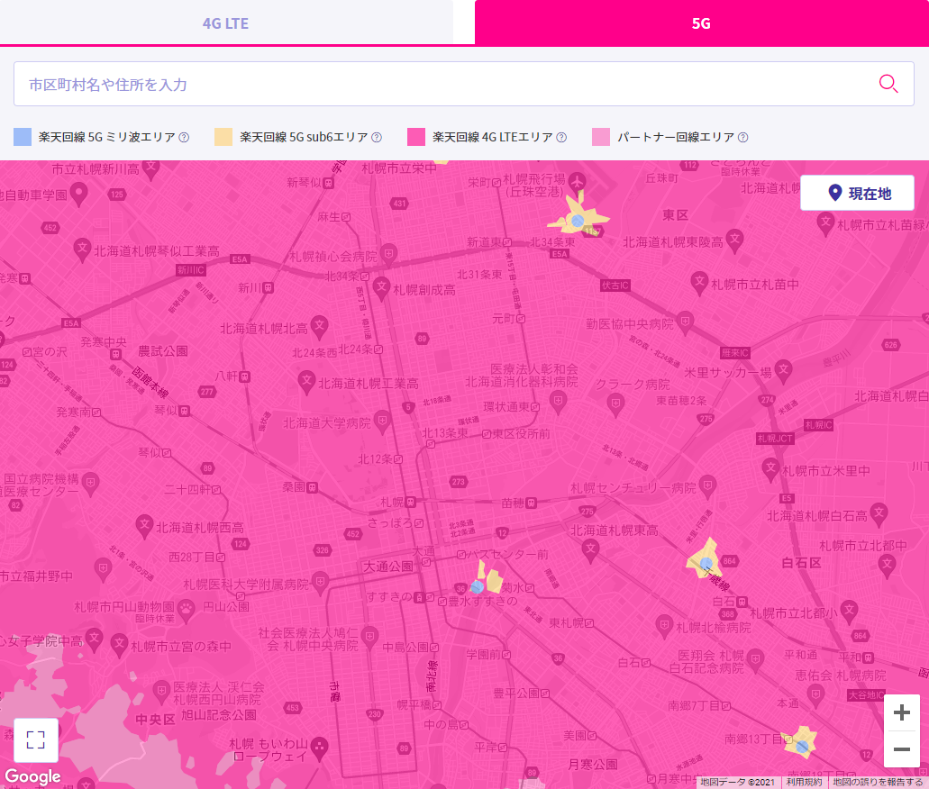Click the magnifier search icon

(x=888, y=84)
